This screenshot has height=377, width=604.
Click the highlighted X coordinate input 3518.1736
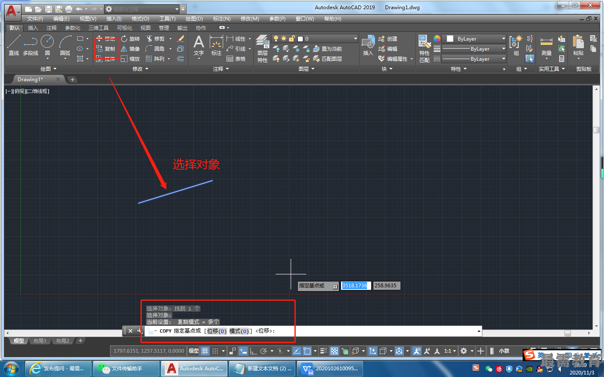(x=356, y=286)
